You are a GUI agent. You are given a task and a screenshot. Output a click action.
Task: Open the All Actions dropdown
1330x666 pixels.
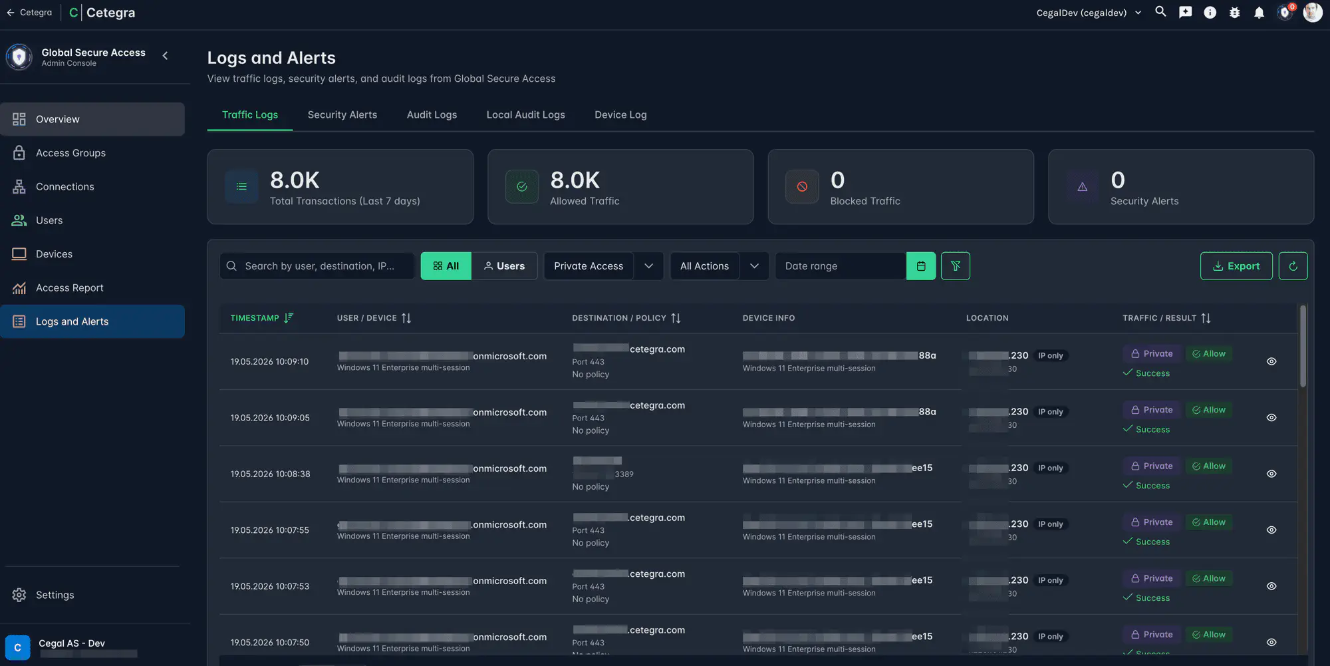point(704,266)
